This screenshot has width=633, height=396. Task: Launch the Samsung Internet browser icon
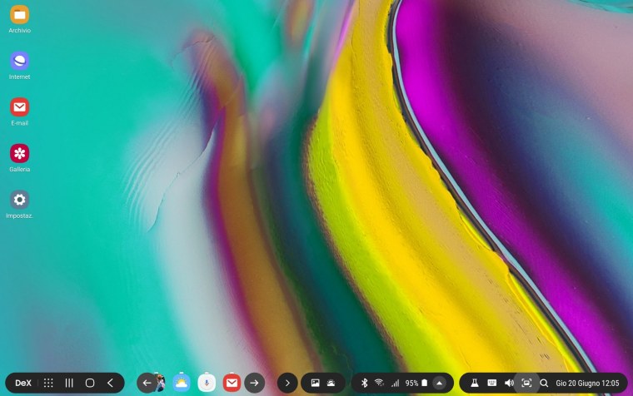[x=20, y=61]
